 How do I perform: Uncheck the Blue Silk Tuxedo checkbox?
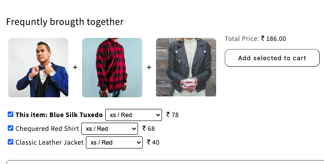(x=11, y=114)
